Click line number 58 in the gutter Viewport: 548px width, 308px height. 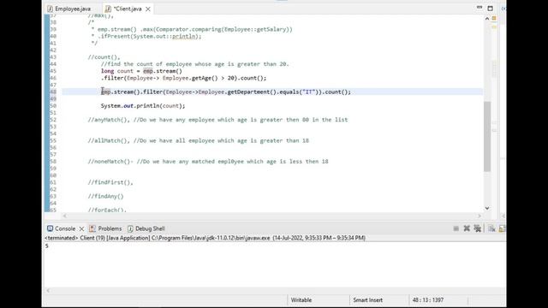click(53, 162)
